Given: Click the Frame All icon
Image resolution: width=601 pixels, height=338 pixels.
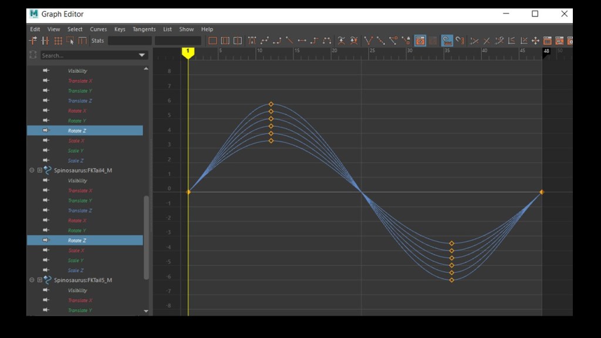Looking at the screenshot, I should point(212,41).
